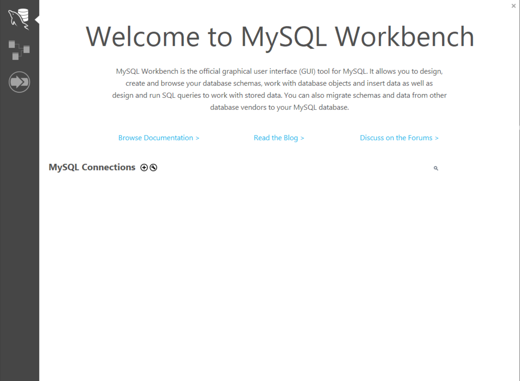Open the Discuss on the Forums link
The height and width of the screenshot is (381, 520).
399,138
